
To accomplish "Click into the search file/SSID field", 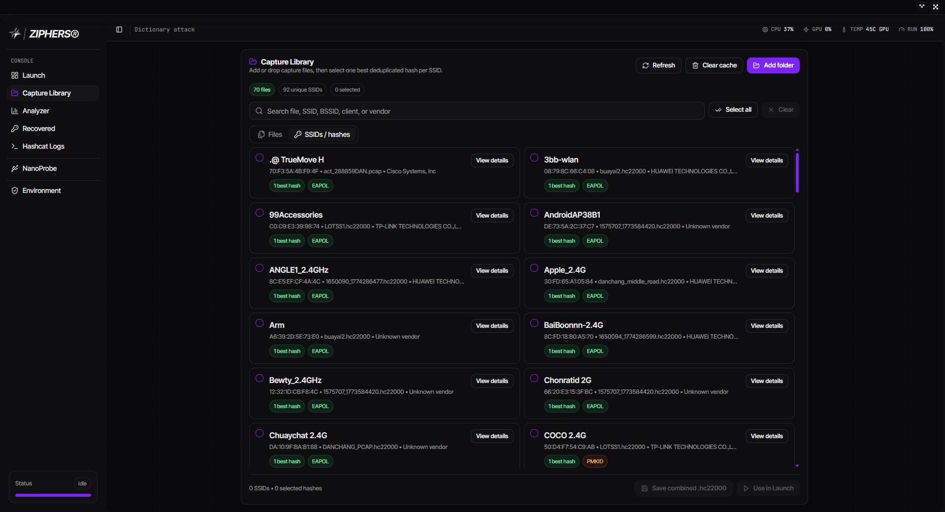I will tap(477, 111).
